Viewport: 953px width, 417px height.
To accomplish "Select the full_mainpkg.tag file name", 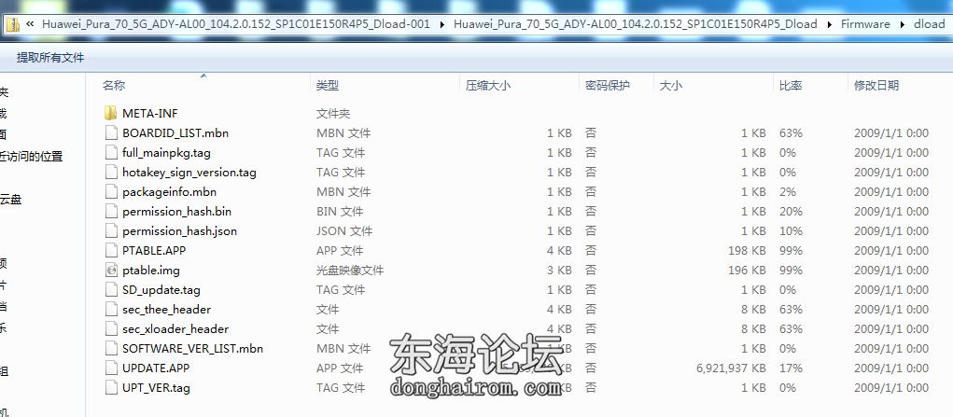I will 166,153.
